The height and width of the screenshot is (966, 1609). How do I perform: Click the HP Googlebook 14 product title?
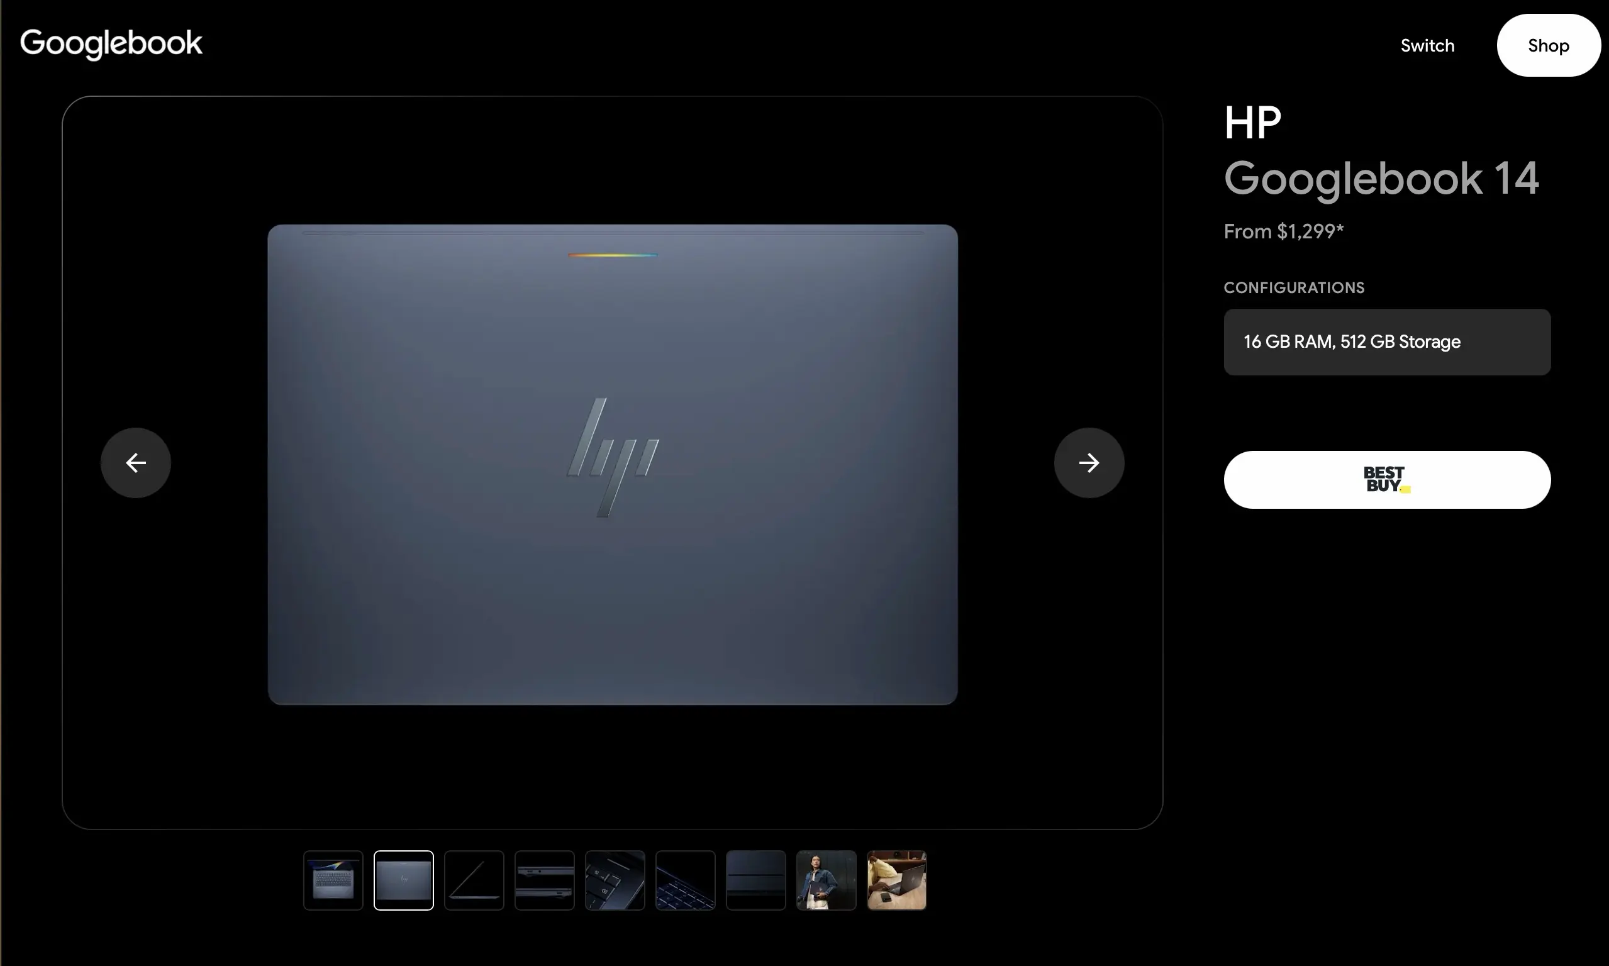[1381, 151]
